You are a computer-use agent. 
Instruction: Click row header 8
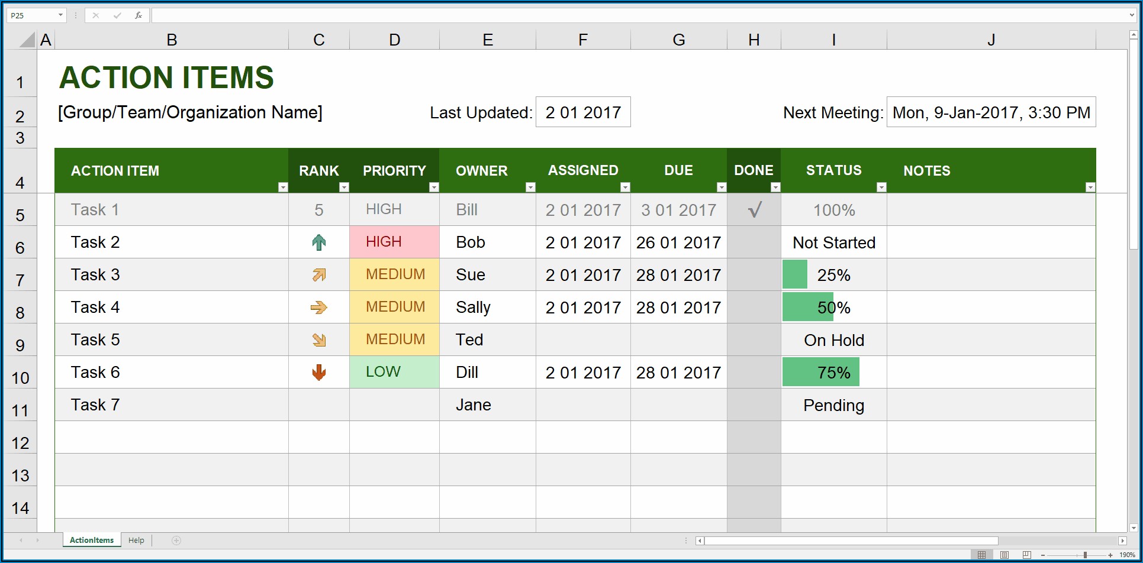pos(20,312)
